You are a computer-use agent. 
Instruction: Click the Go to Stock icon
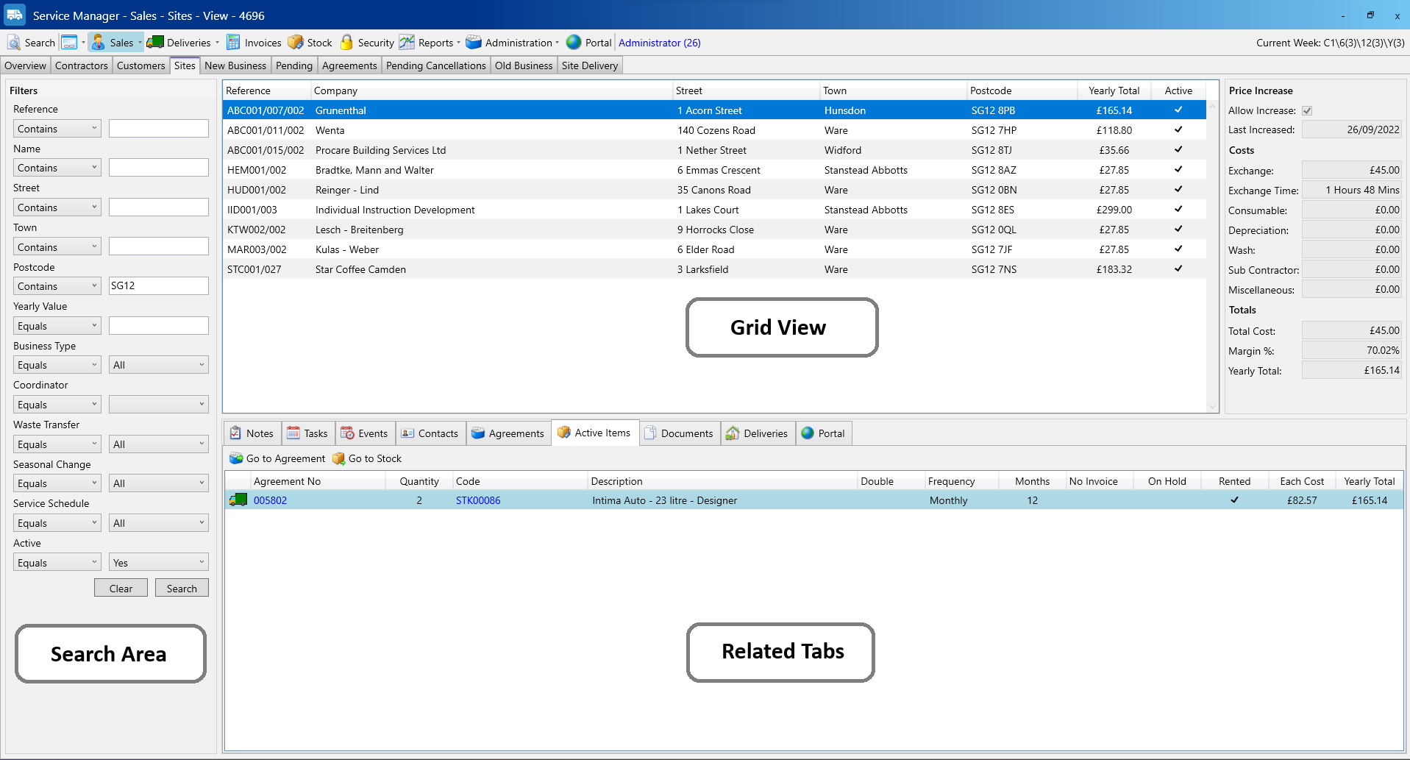pyautogui.click(x=338, y=458)
